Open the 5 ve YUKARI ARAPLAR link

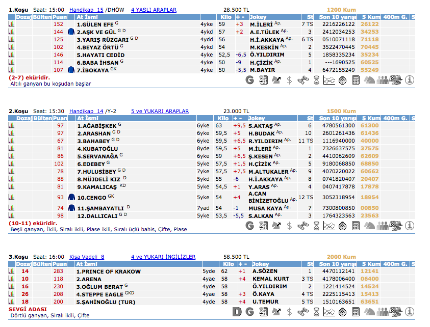(x=160, y=111)
